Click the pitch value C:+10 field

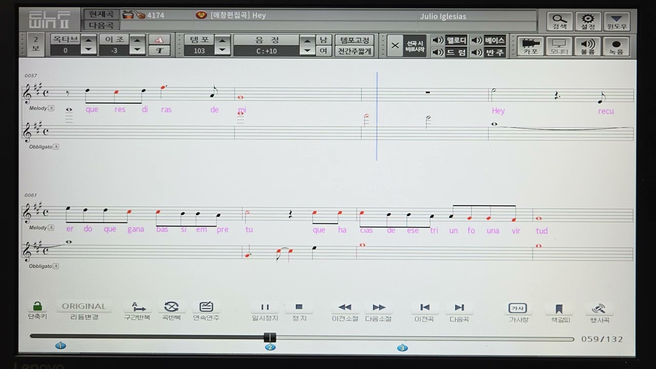[266, 51]
